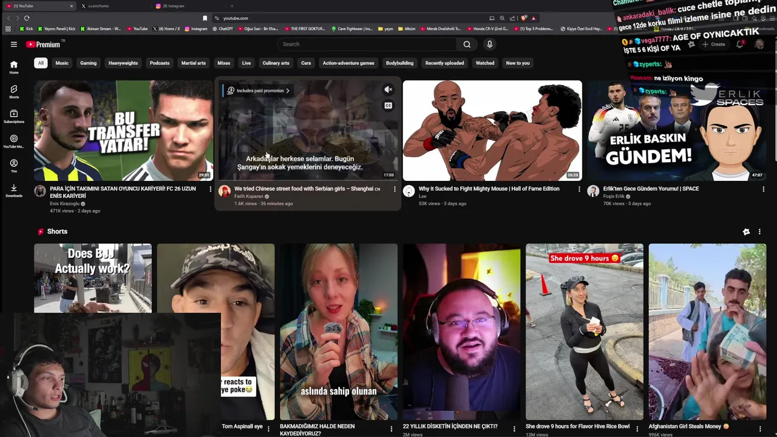Open the YouTube guide hamburger menu
Screen dimensions: 777x437
(x=13, y=44)
